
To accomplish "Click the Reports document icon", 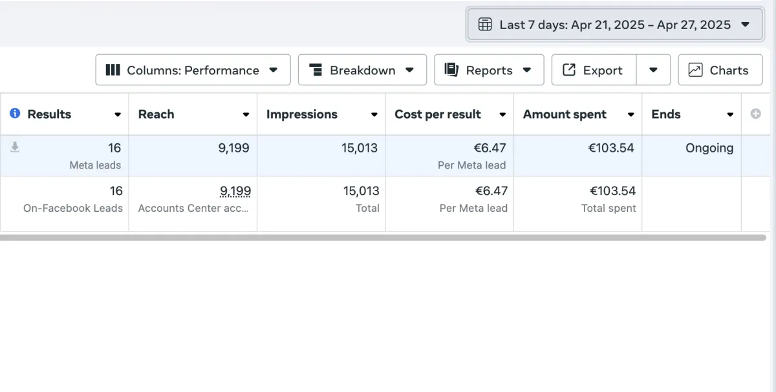I will pos(451,70).
